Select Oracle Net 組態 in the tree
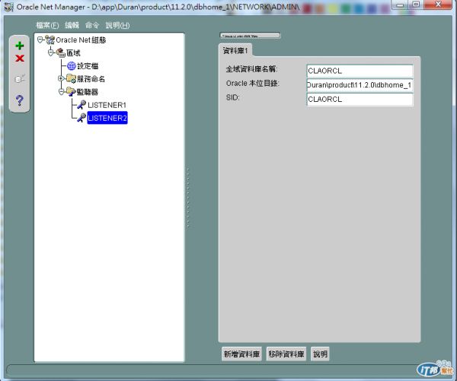This screenshot has height=381, width=457. tap(81, 40)
